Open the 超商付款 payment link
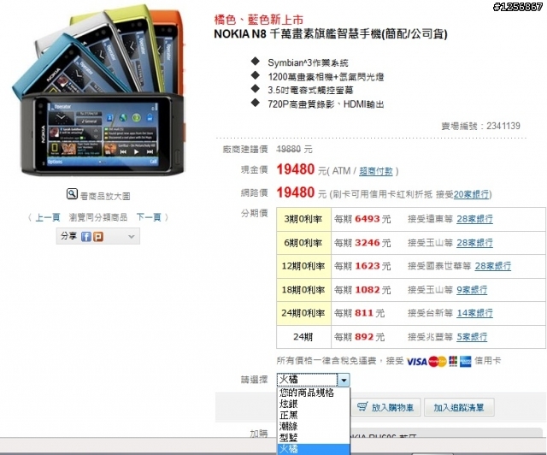Image resolution: width=547 pixels, height=455 pixels. (376, 171)
